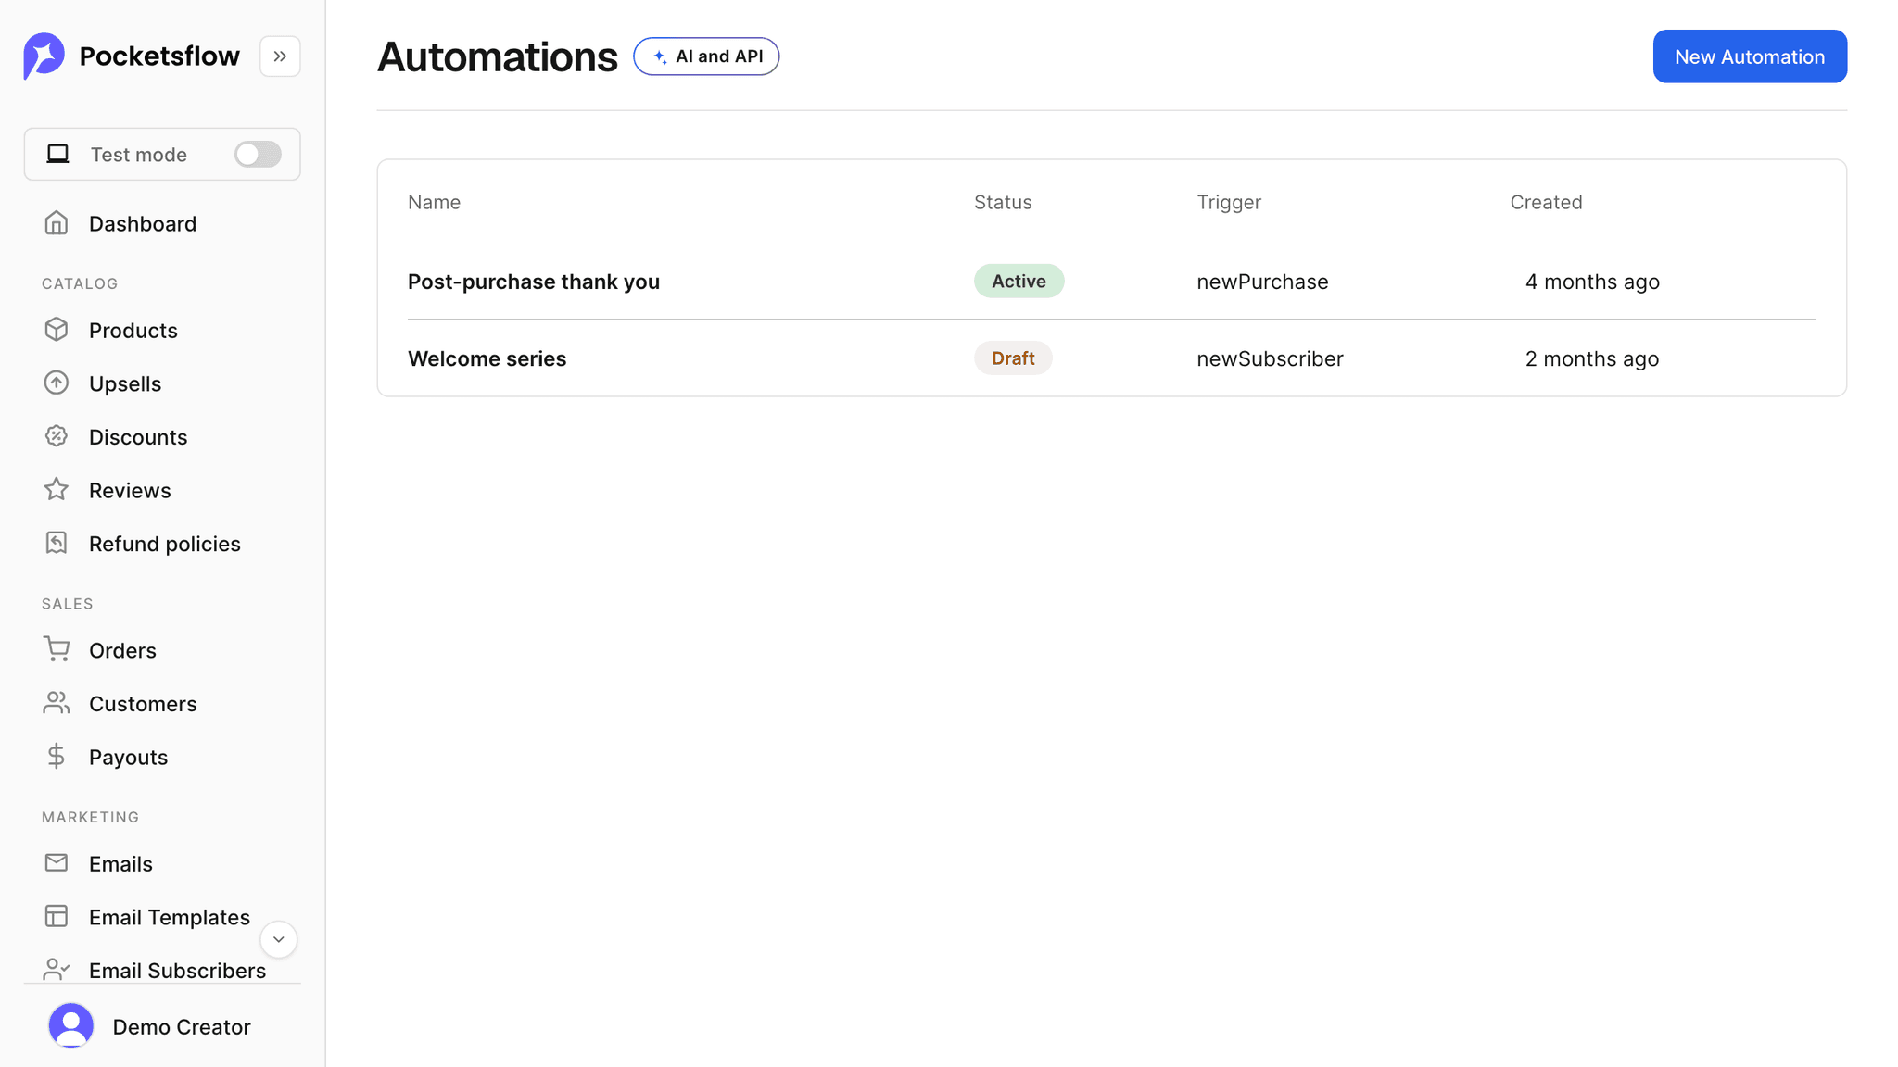Click the AI and API badge
The image size is (1898, 1067).
pos(706,56)
